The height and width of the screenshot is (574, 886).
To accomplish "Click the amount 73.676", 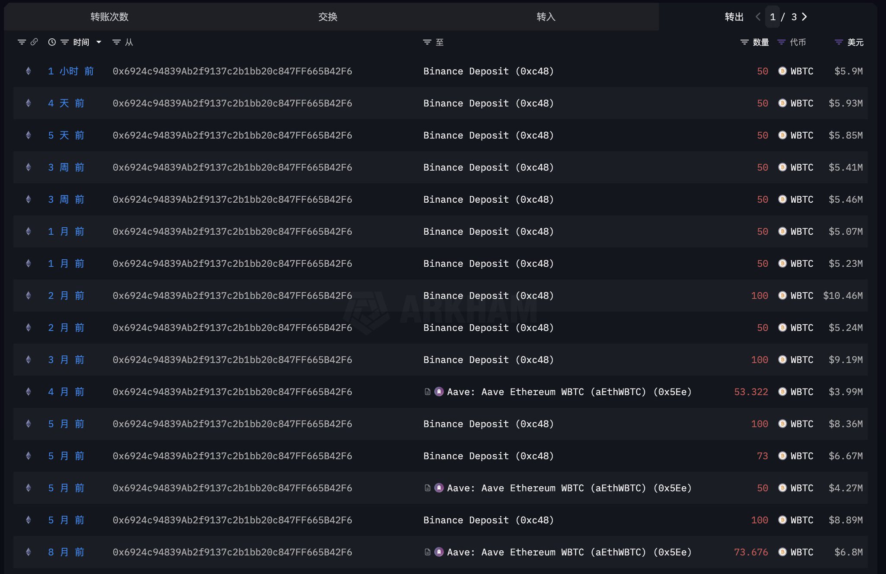I will coord(751,552).
